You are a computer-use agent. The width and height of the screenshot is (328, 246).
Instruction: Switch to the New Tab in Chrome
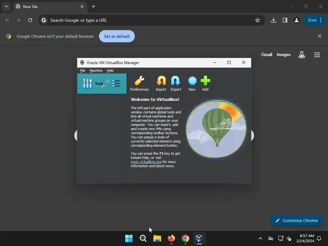pyautogui.click(x=50, y=7)
